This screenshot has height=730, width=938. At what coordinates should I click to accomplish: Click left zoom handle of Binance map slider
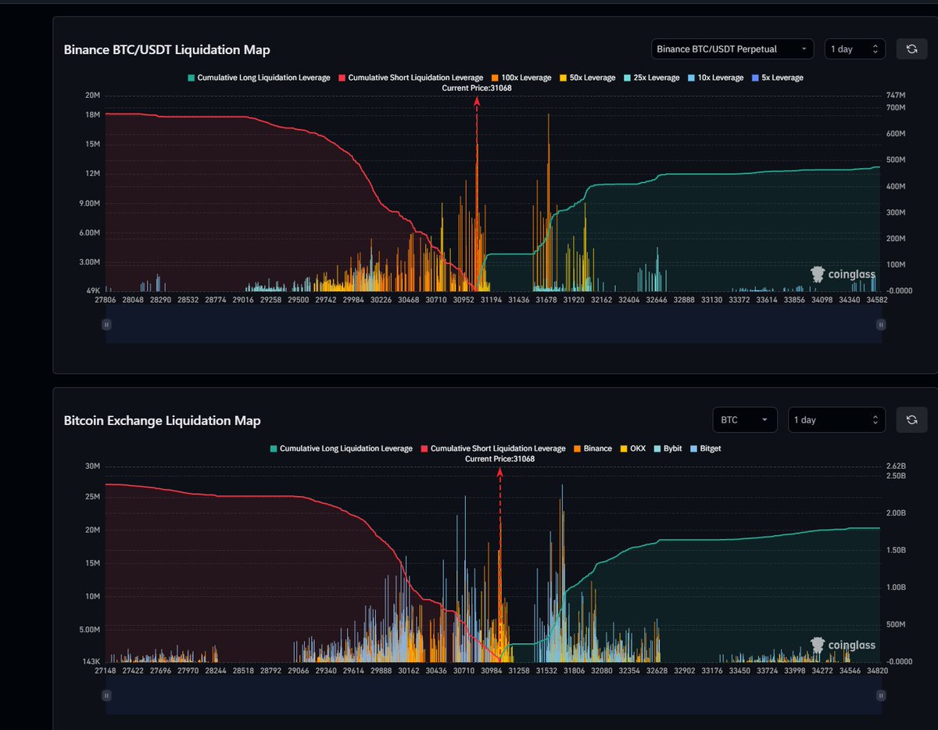[106, 324]
